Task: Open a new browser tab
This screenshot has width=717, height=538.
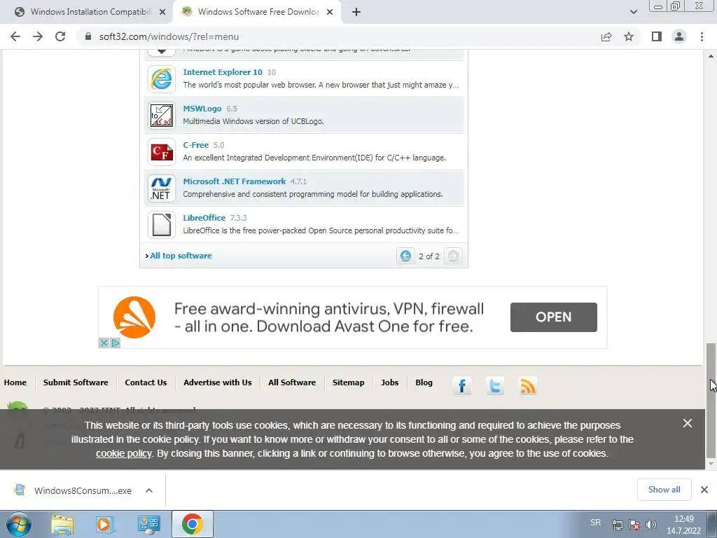Action: pyautogui.click(x=356, y=12)
